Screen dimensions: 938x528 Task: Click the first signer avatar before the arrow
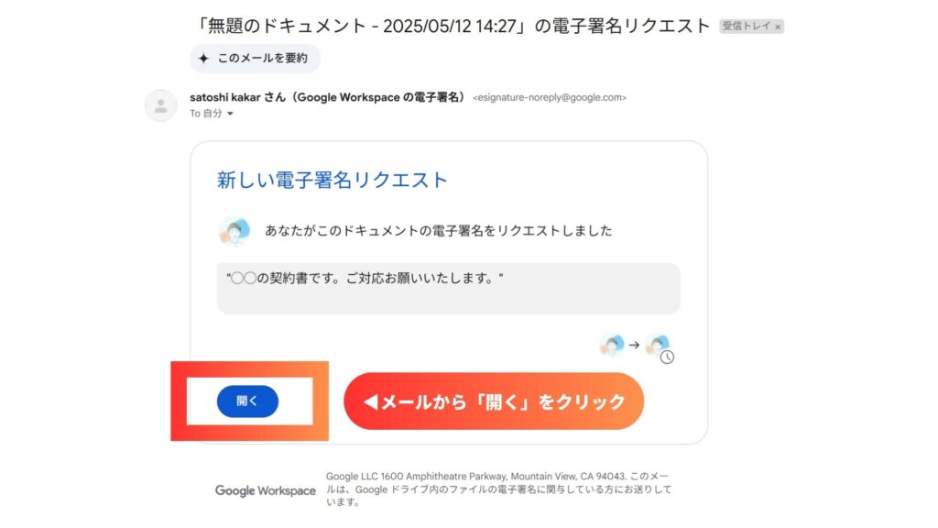pos(612,345)
